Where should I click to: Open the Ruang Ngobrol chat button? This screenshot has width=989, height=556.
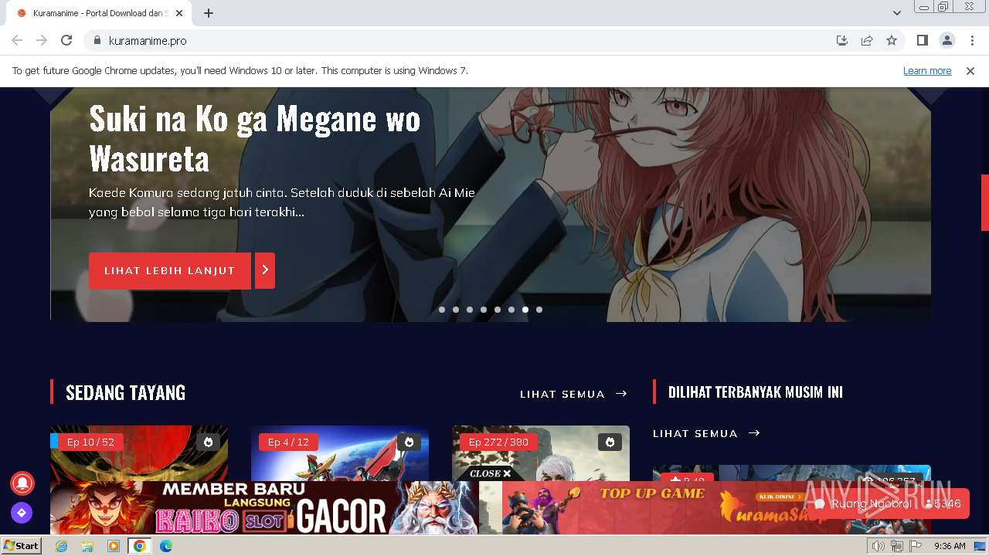point(889,503)
